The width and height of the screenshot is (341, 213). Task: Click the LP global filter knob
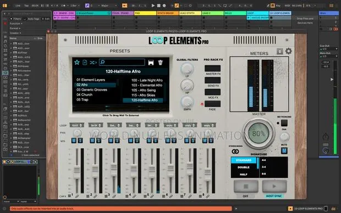[187, 69]
